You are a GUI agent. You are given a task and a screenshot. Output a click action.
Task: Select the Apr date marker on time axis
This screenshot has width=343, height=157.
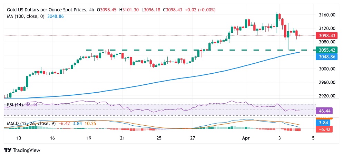pos(246,138)
